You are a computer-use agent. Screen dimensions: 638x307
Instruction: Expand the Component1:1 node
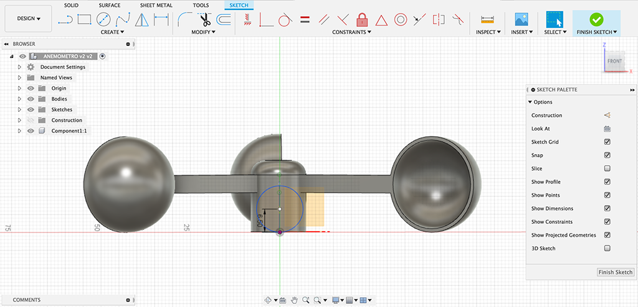pos(19,131)
